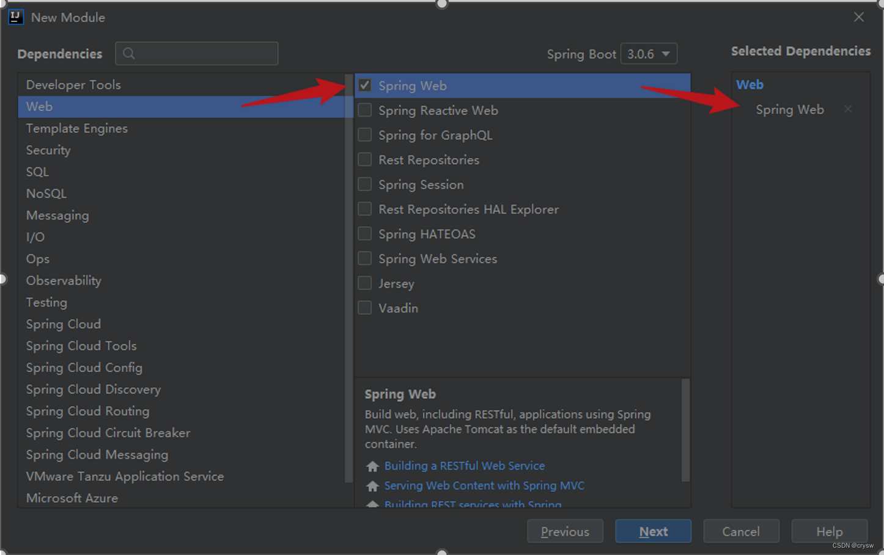Tick Spring Web Services checkbox
The image size is (884, 555).
[x=365, y=258]
